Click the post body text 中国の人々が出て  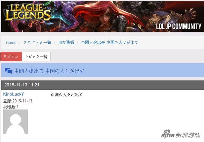click(67, 95)
